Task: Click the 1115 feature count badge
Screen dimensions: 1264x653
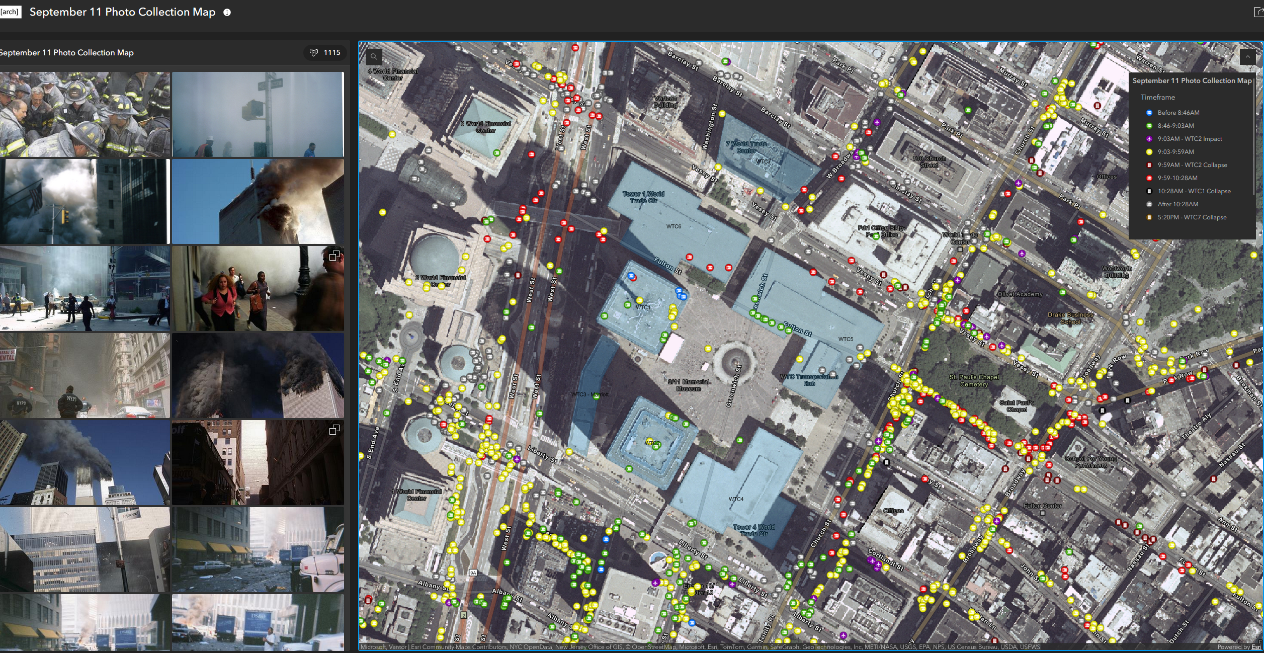Action: (x=326, y=52)
